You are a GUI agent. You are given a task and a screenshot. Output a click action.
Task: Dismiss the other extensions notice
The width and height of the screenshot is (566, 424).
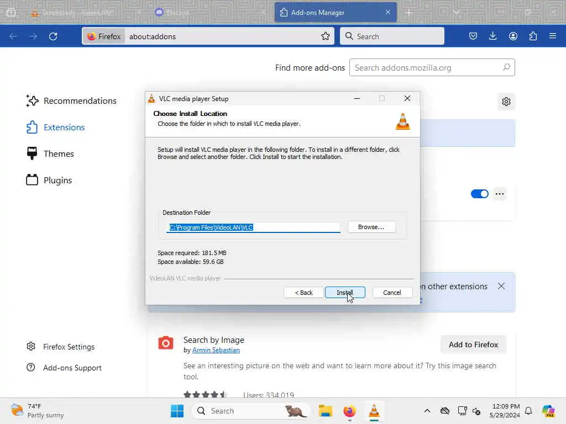click(x=501, y=287)
